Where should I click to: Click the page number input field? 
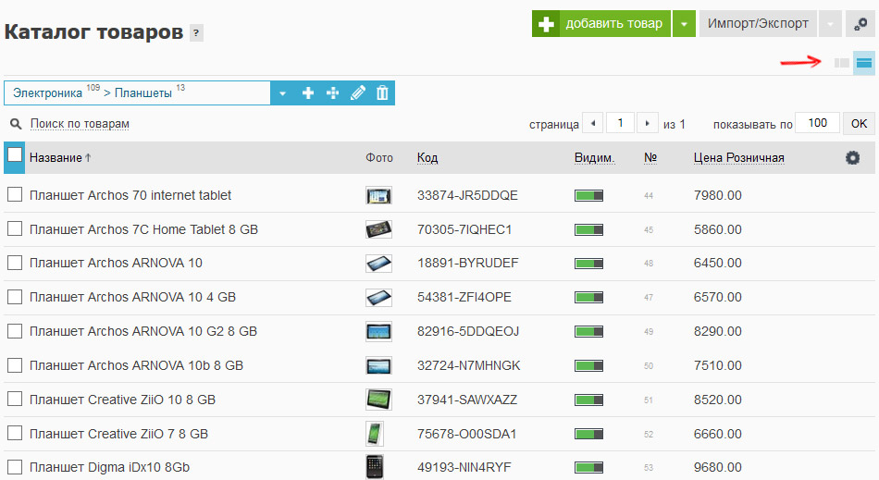[620, 123]
